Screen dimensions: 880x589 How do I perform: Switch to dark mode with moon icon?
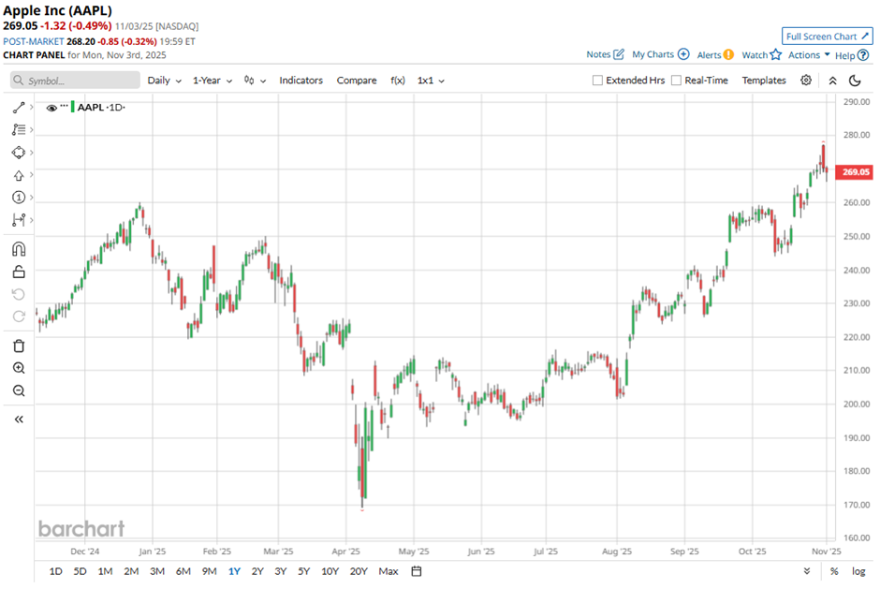[x=855, y=81]
